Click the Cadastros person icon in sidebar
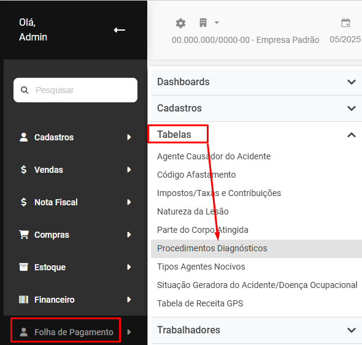The width and height of the screenshot is (362, 345). [x=23, y=137]
